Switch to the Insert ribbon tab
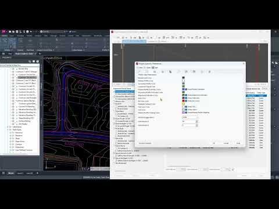 click(12, 36)
